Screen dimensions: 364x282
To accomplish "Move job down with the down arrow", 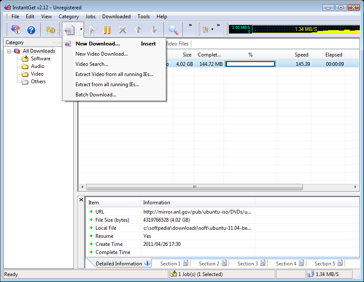I will 153,30.
